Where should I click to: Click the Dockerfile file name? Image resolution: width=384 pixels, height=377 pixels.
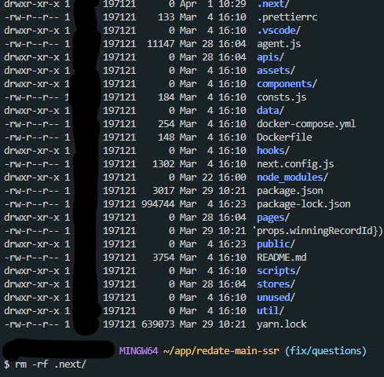click(x=284, y=137)
